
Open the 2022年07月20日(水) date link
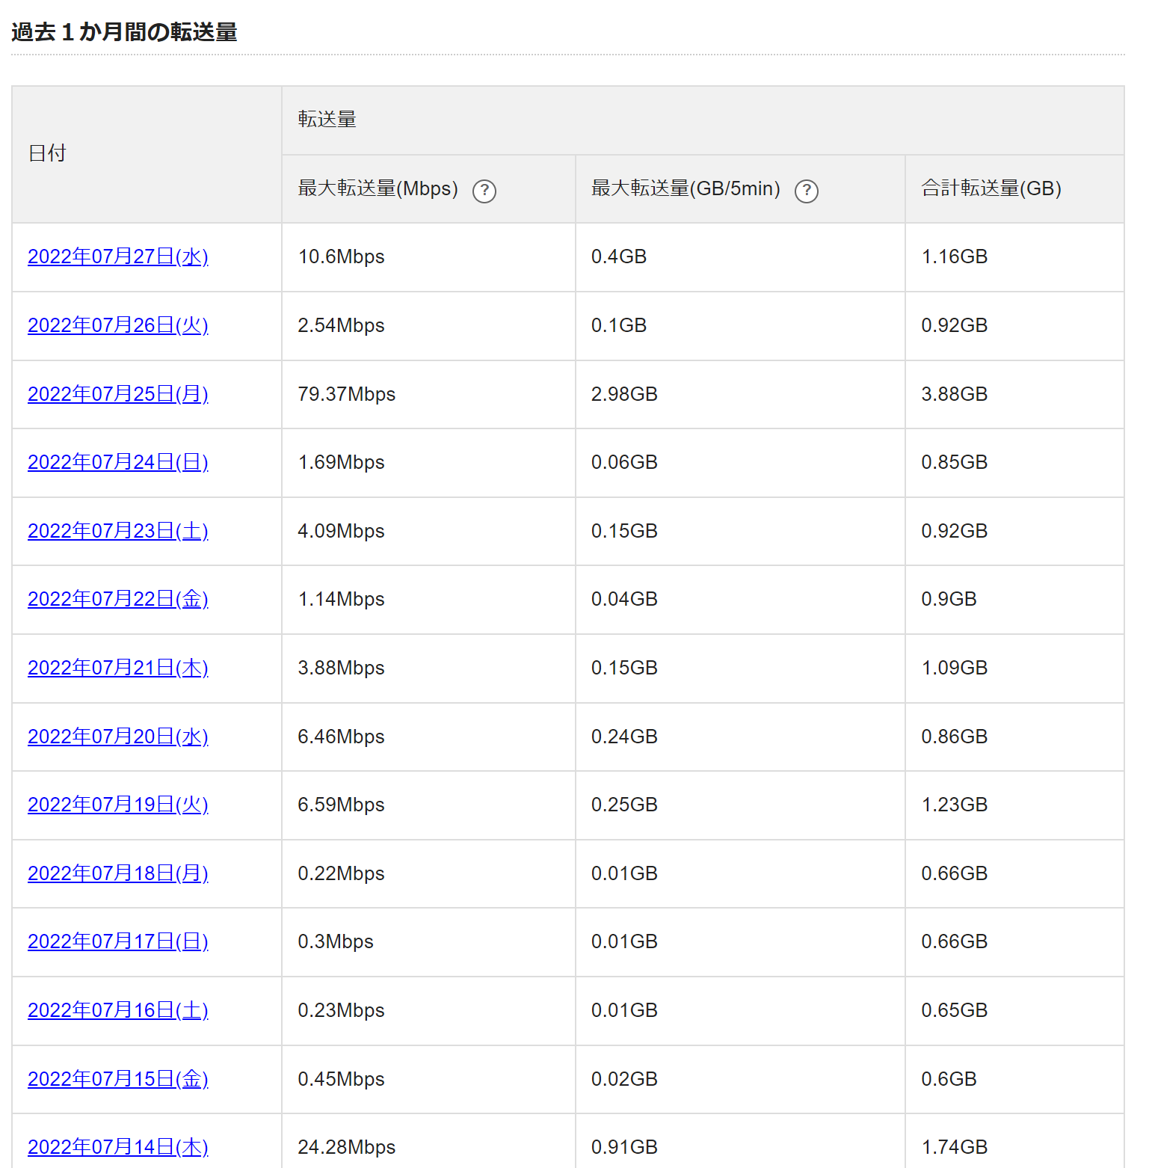118,737
